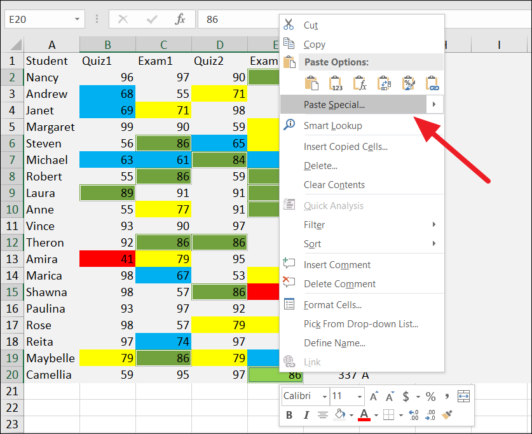Choose Paste Special from the context menu
This screenshot has width=532, height=434.
tap(337, 105)
